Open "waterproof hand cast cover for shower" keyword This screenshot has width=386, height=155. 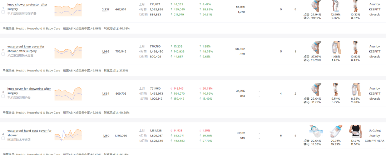29,133
